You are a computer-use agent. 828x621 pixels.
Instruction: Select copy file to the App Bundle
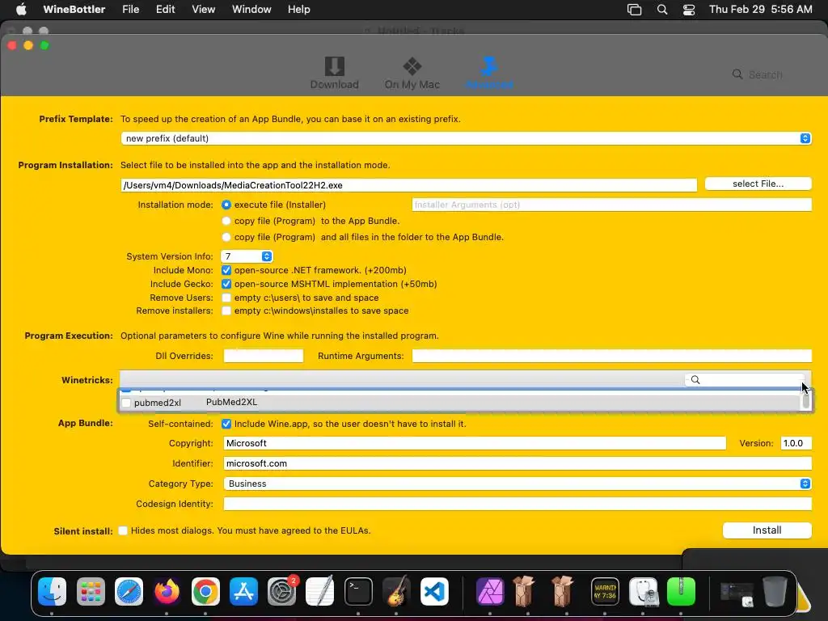(x=226, y=221)
